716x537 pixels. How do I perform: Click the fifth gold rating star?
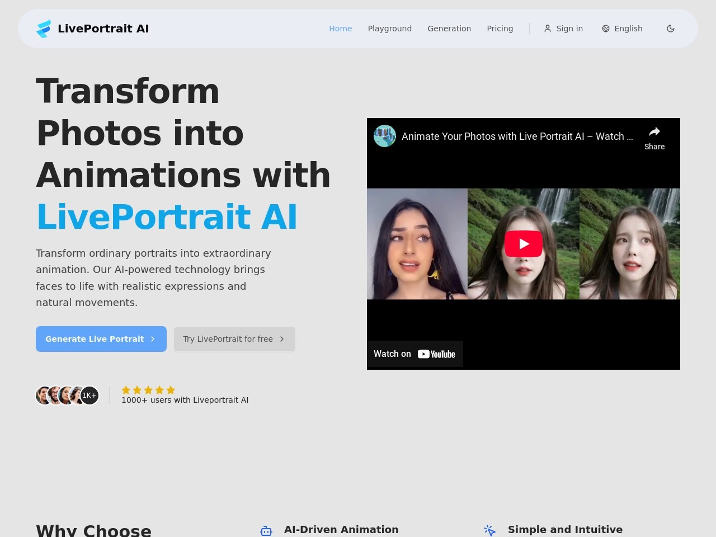pyautogui.click(x=171, y=390)
